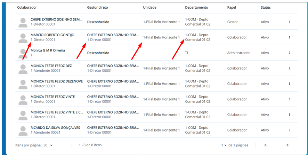Screen dimensions: 308x155
Task: Open the Monica G M R Oliveira collaborator name
Action: pos(48,51)
